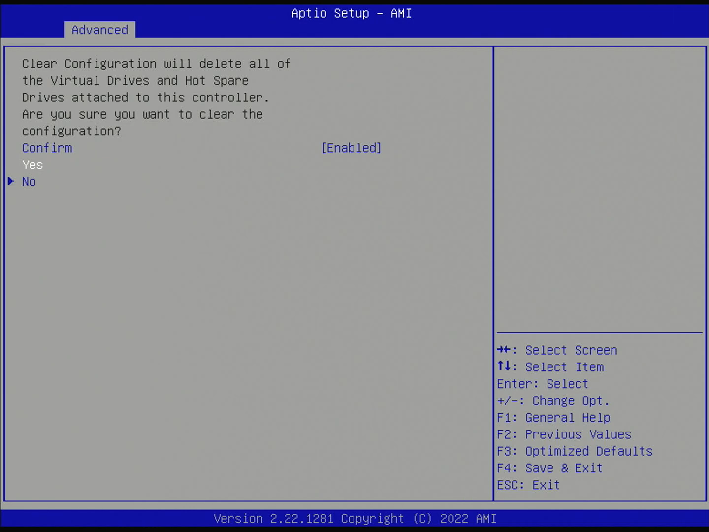Choose No to cancel clearing

click(x=29, y=182)
